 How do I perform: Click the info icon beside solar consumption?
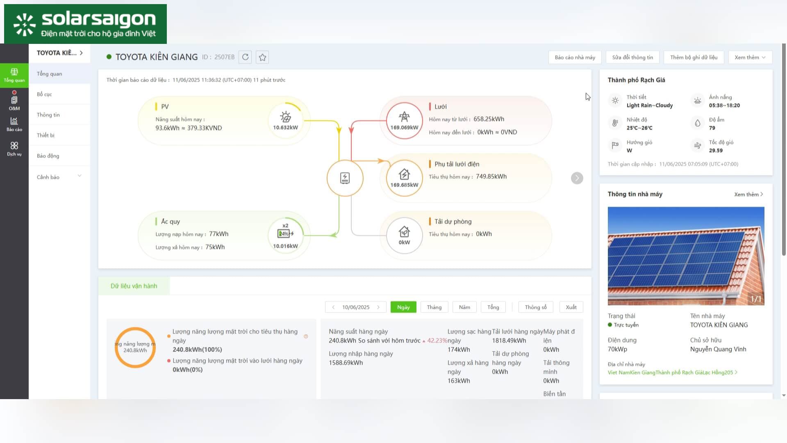click(306, 336)
